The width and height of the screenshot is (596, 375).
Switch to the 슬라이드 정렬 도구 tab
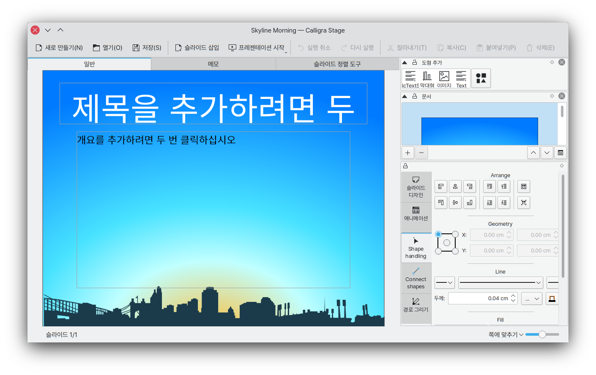click(337, 64)
